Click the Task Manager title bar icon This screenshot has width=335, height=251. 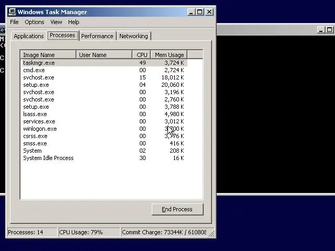(x=12, y=12)
